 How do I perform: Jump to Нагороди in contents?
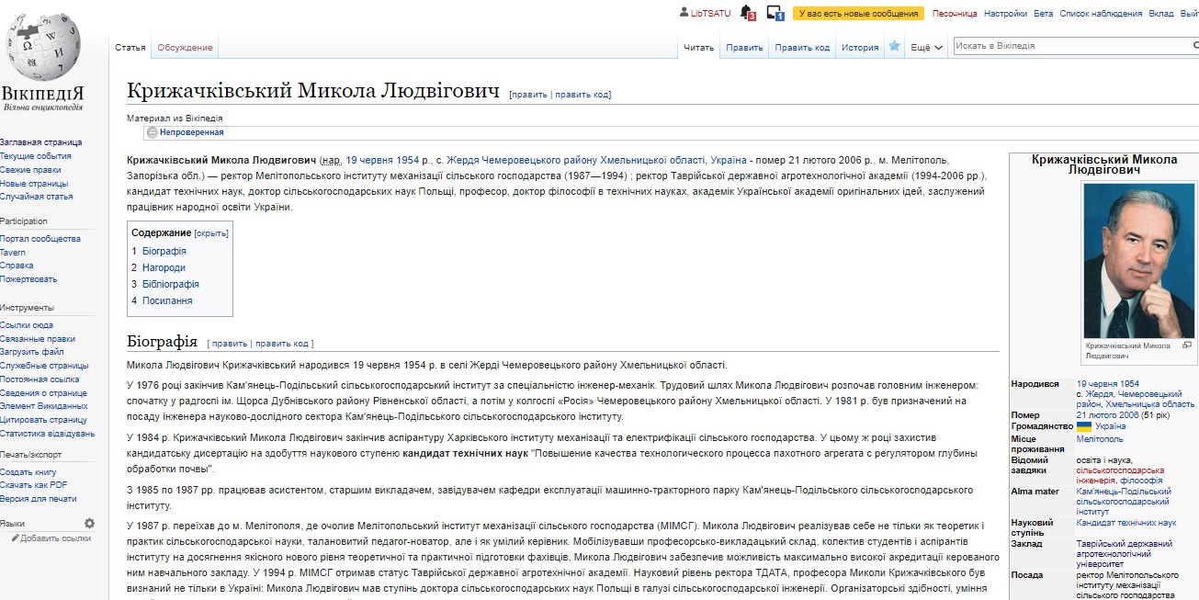point(164,267)
